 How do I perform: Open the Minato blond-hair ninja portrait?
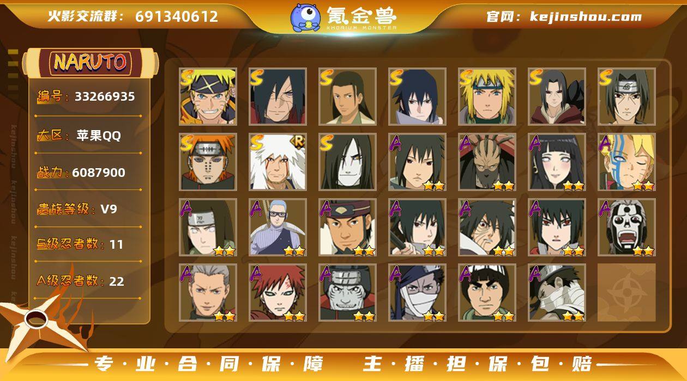tap(487, 96)
